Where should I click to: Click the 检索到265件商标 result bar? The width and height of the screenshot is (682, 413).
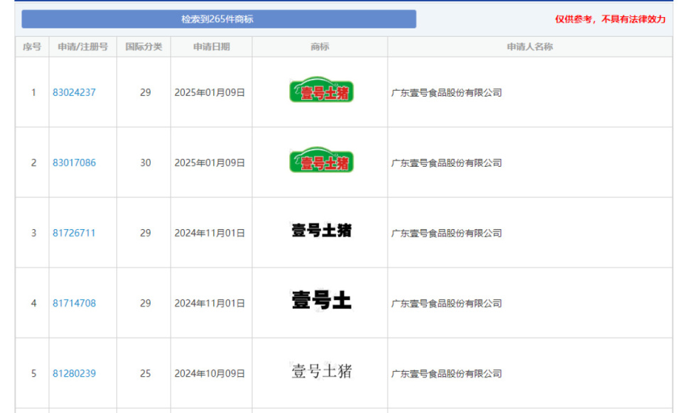pyautogui.click(x=219, y=19)
